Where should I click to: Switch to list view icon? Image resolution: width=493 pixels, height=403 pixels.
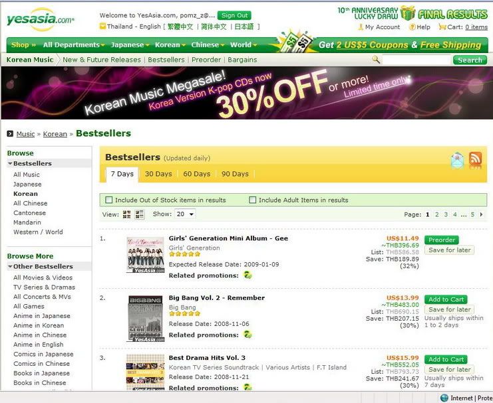pos(140,214)
